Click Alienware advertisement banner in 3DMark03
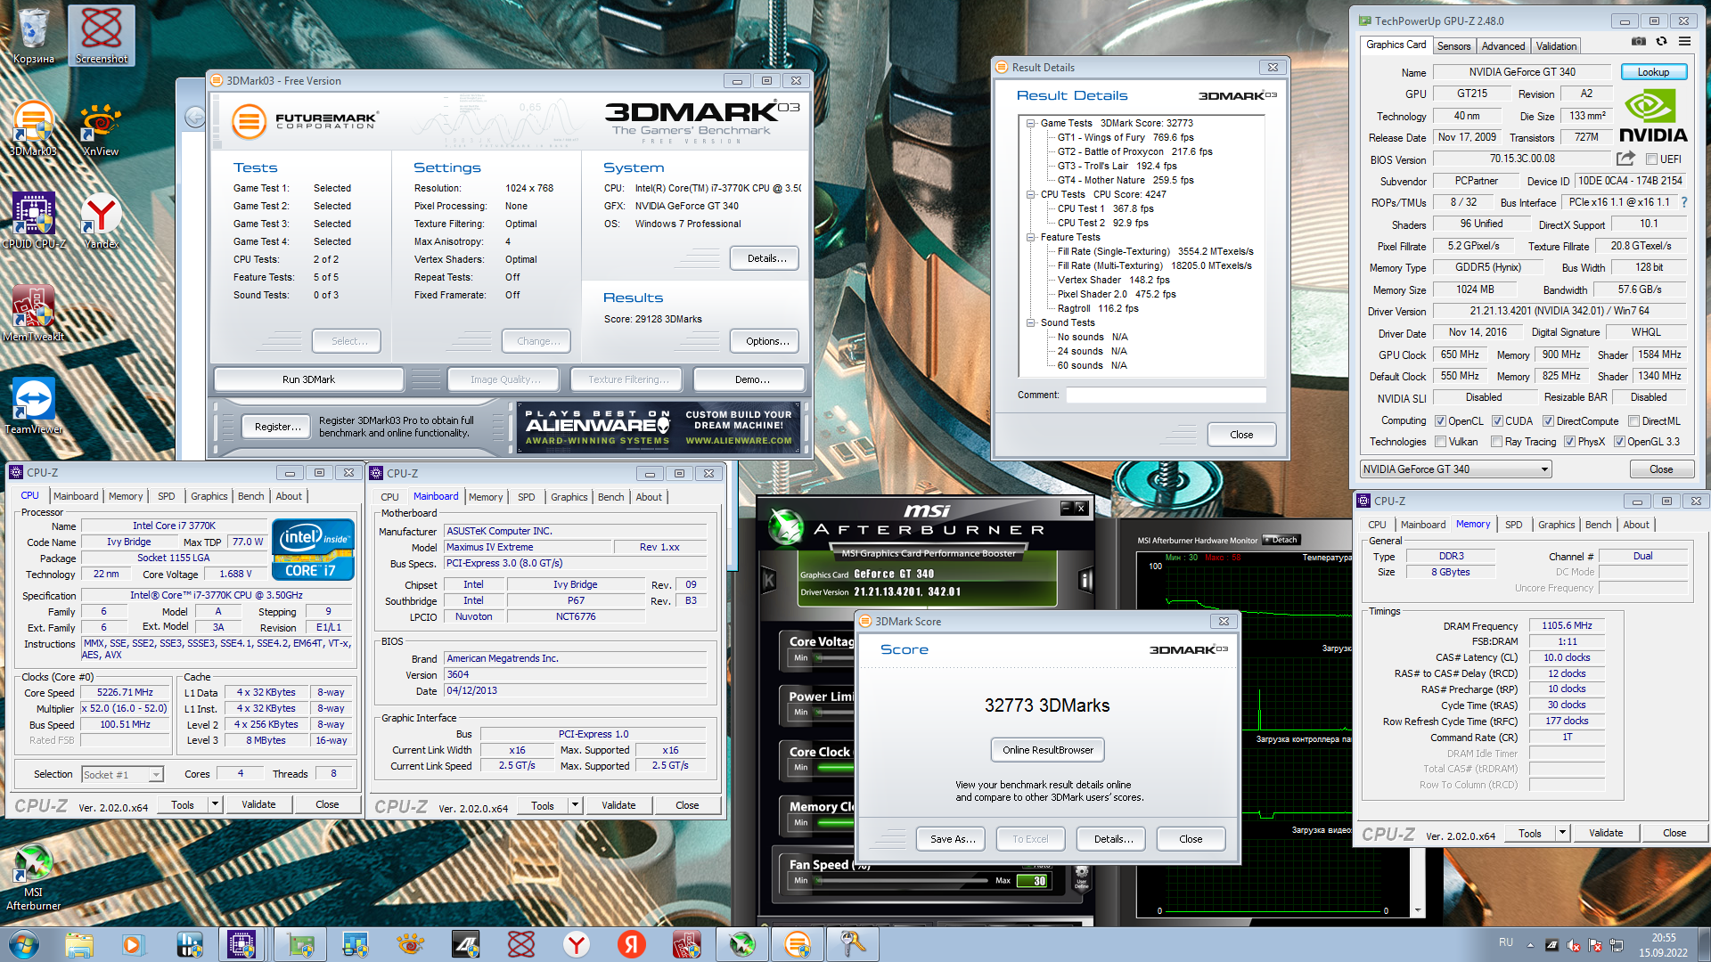The height and width of the screenshot is (962, 1711). click(x=659, y=428)
